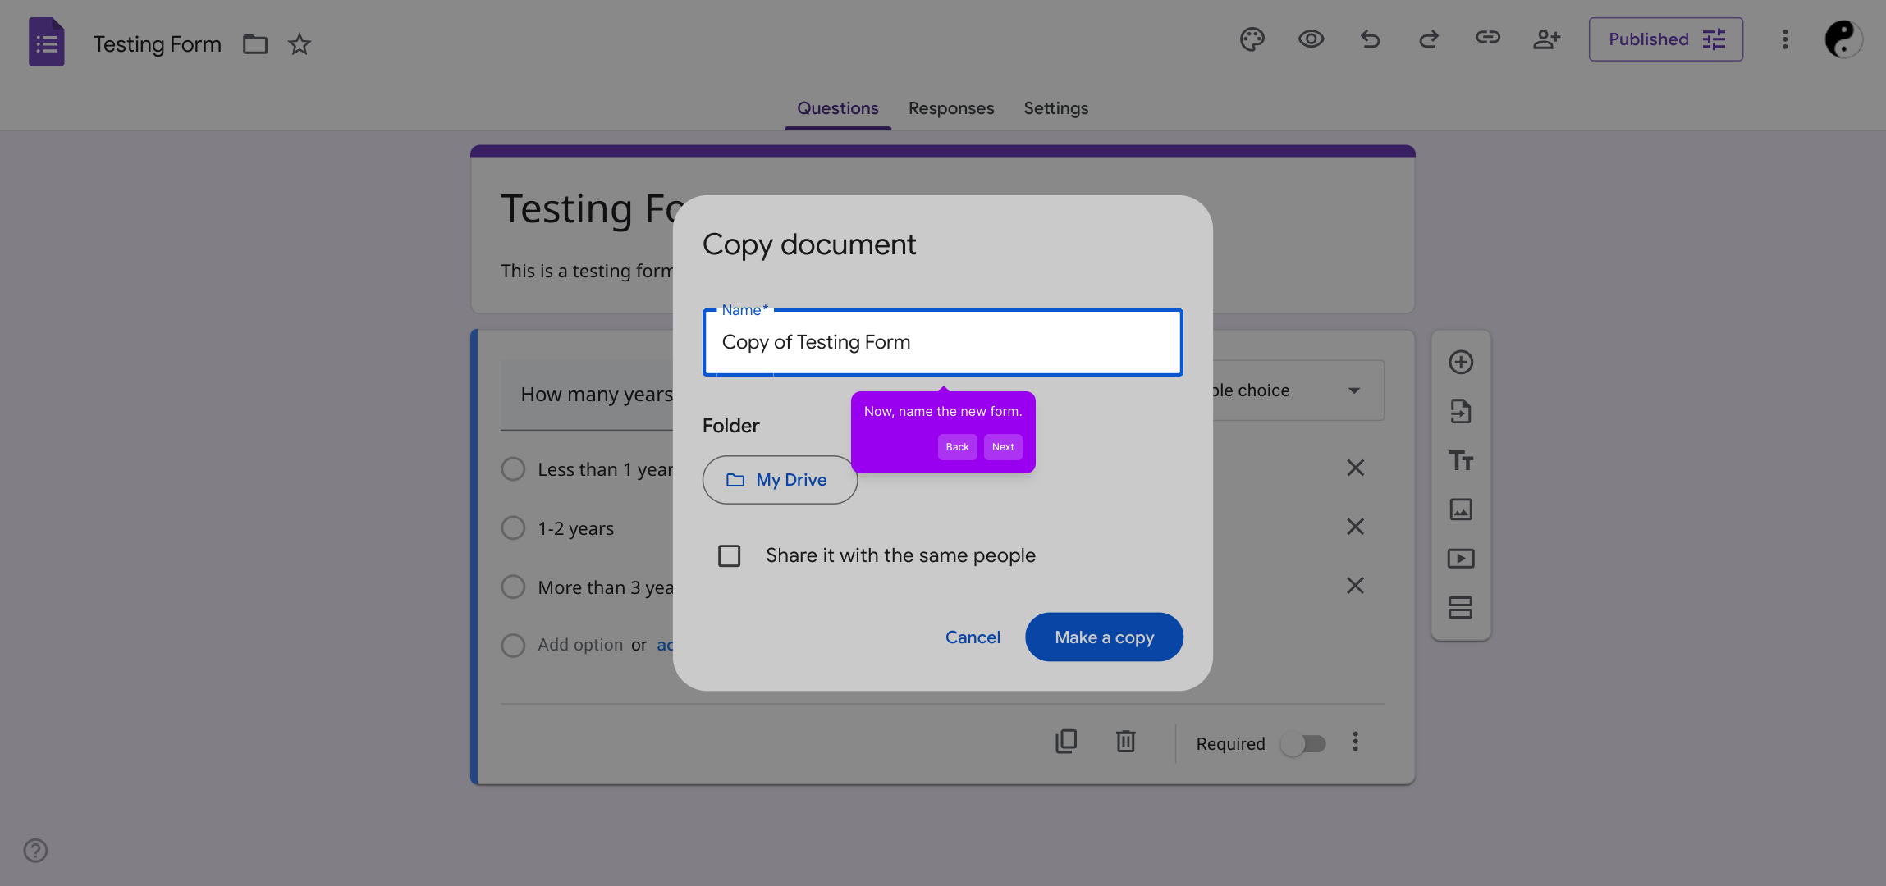
Task: Confirm with Make a copy
Action: tap(1104, 637)
